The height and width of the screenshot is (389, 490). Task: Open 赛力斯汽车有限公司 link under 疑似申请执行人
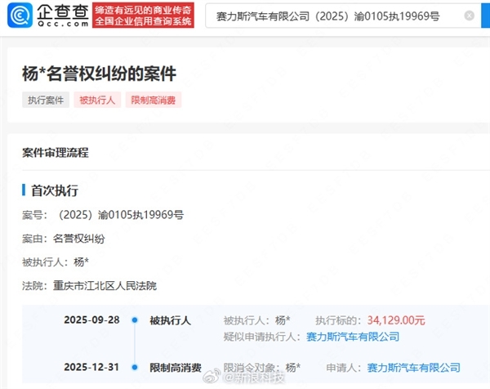click(353, 336)
